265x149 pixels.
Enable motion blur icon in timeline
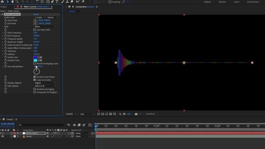coord(84,125)
